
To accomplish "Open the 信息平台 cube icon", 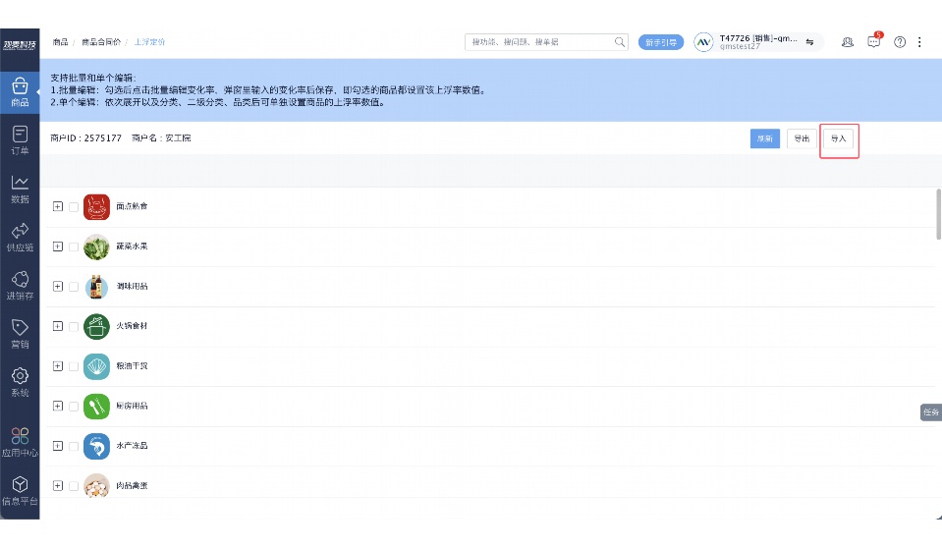I will click(x=20, y=489).
